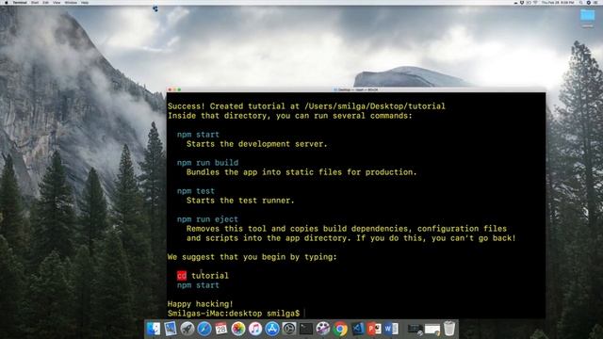This screenshot has height=339, width=603.
Task: Open Photos app in the Dock
Action: click(x=238, y=329)
